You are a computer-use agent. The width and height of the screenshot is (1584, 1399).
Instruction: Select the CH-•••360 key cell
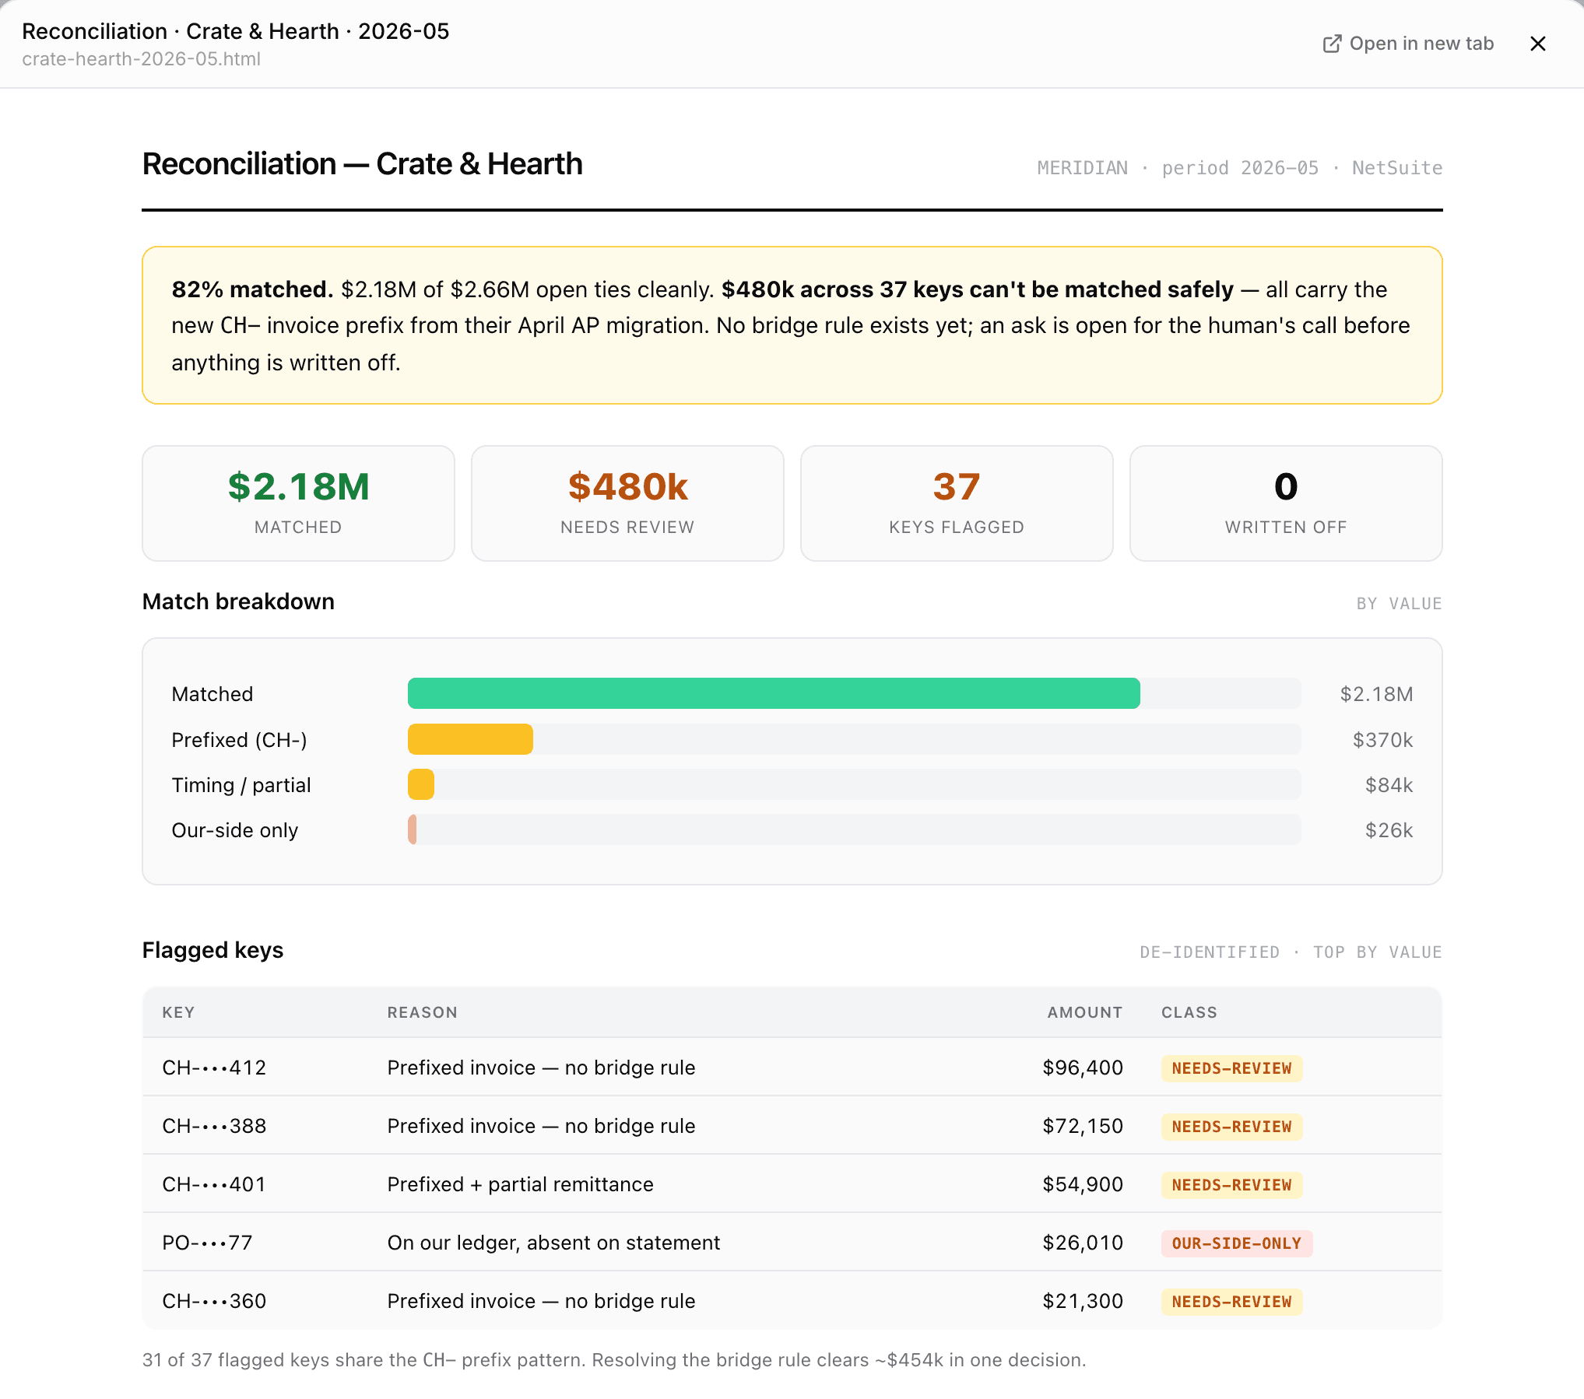214,1301
